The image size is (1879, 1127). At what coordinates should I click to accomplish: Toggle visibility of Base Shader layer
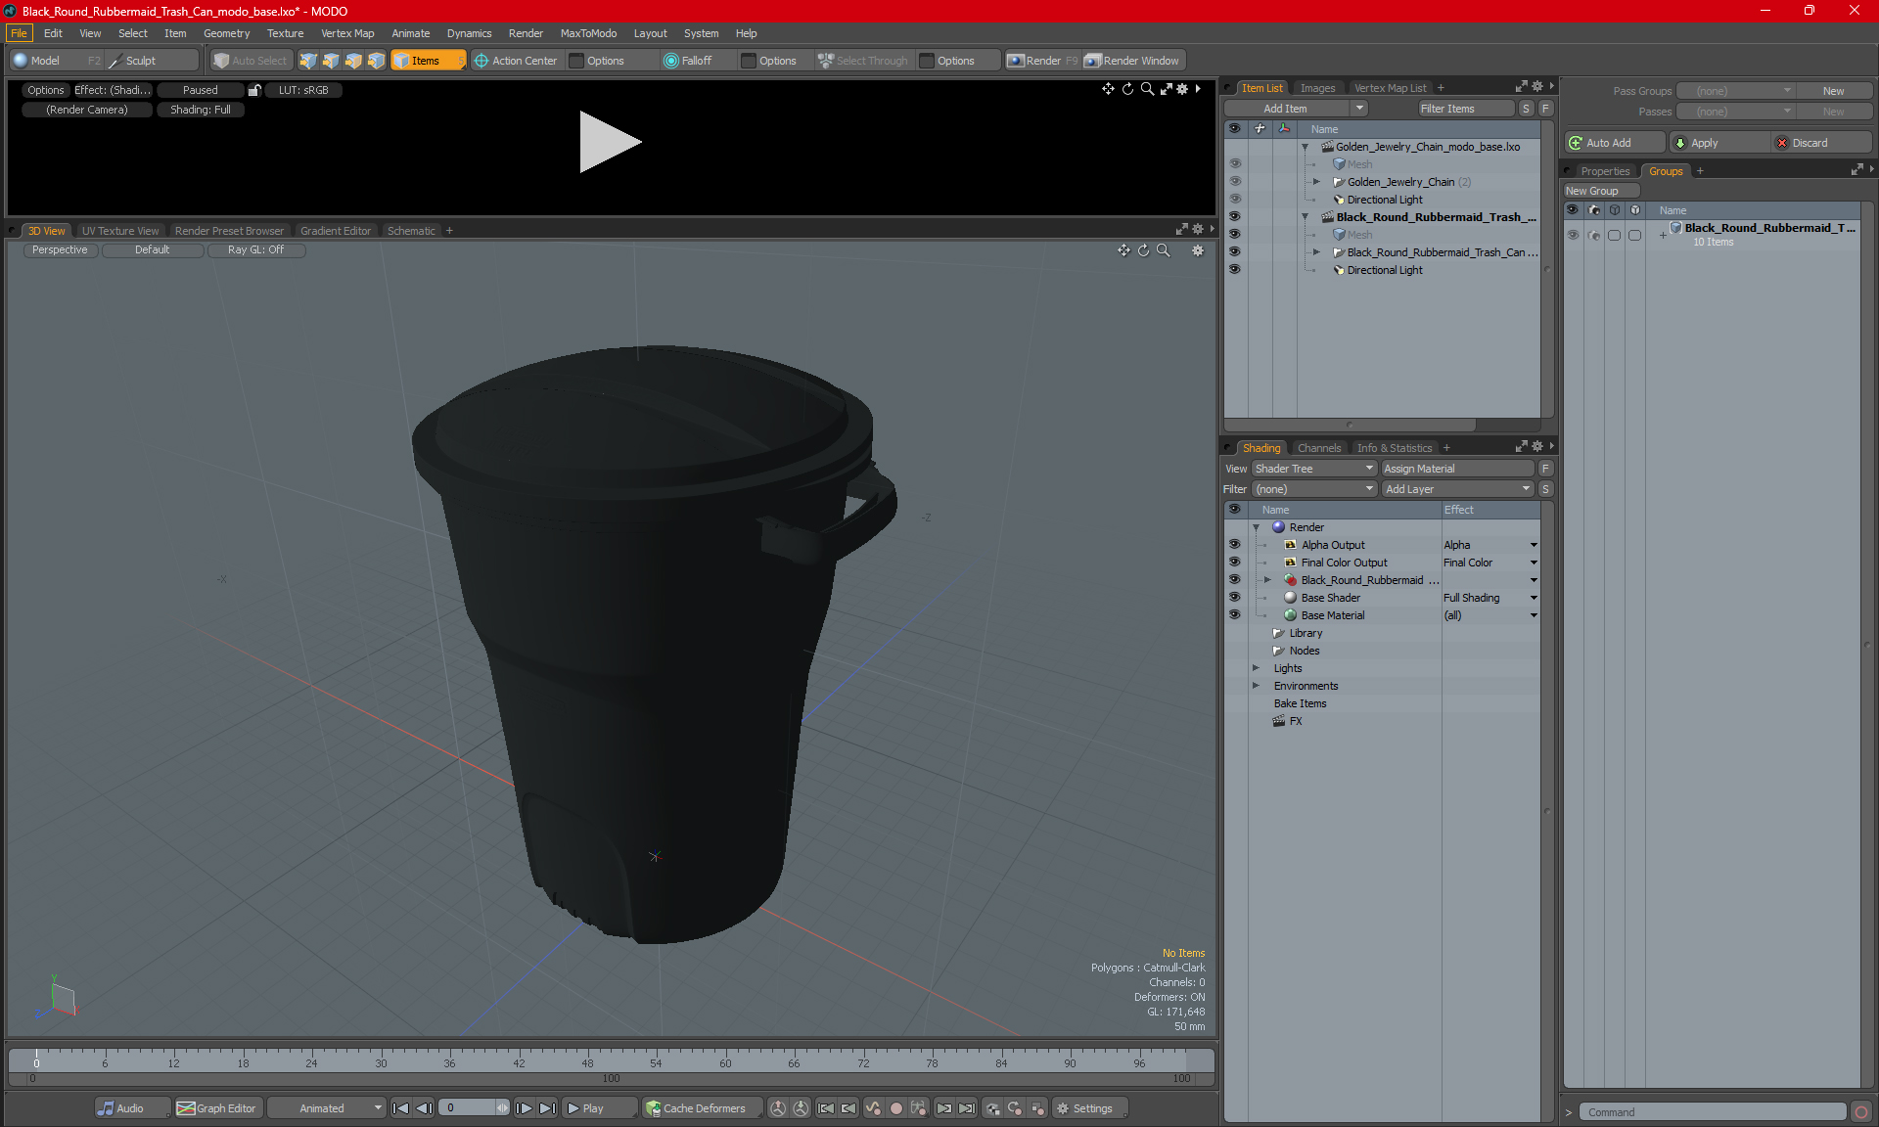coord(1235,598)
